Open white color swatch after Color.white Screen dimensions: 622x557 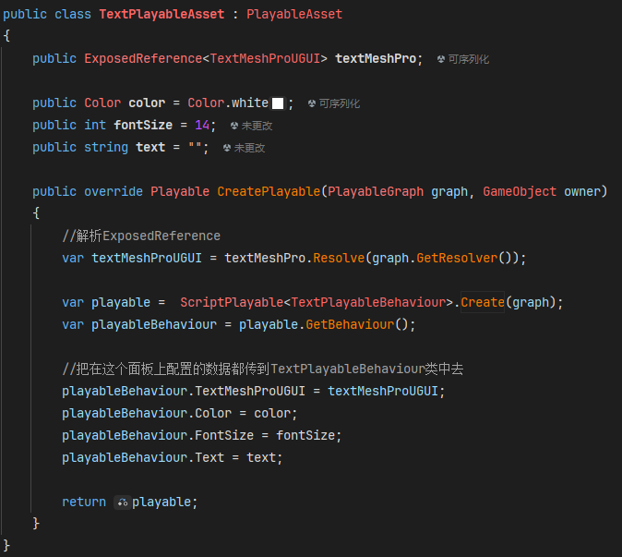[278, 103]
